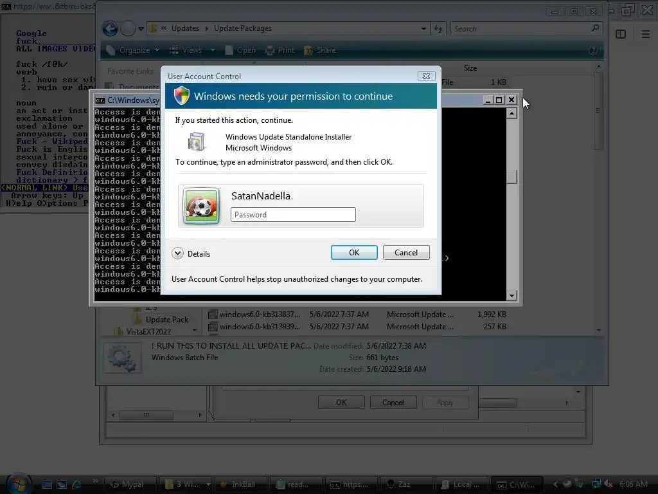Click the batch file gear thumbnail in details pane
Screen dimensions: 658x494
(x=122, y=358)
